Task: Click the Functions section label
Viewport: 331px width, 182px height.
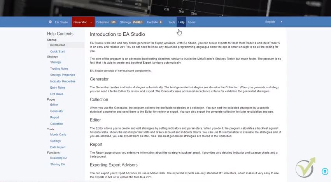Action: point(53,153)
